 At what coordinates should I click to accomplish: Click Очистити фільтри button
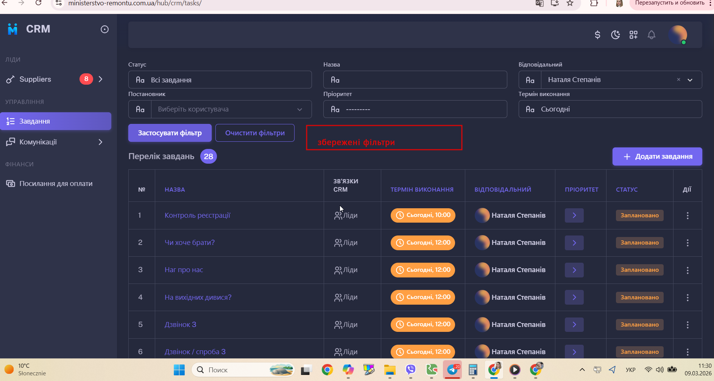[x=255, y=133]
